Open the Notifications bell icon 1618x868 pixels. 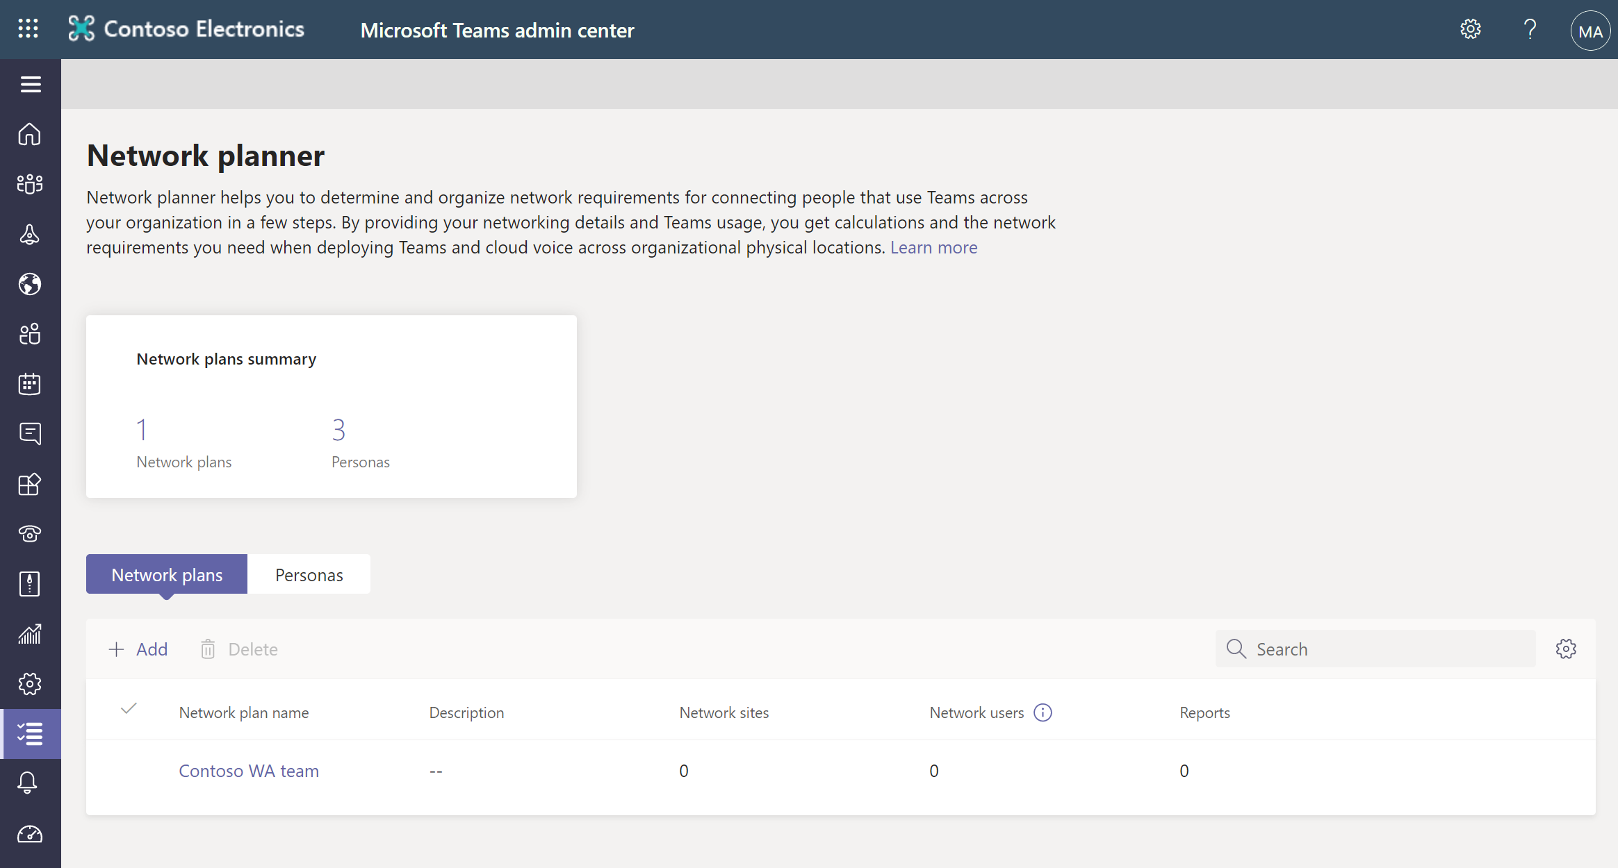[28, 783]
